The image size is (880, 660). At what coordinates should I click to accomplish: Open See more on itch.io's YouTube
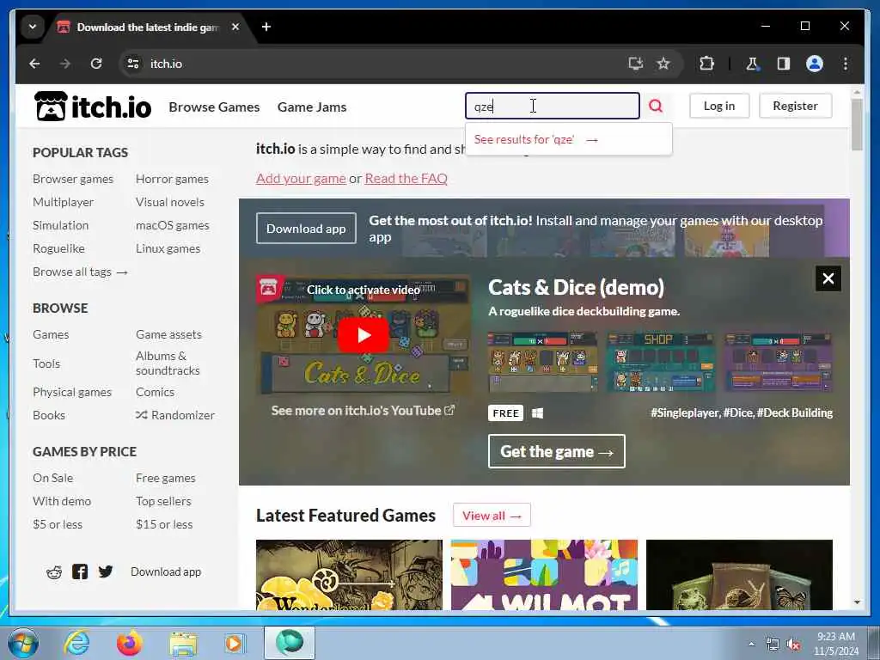363,410
